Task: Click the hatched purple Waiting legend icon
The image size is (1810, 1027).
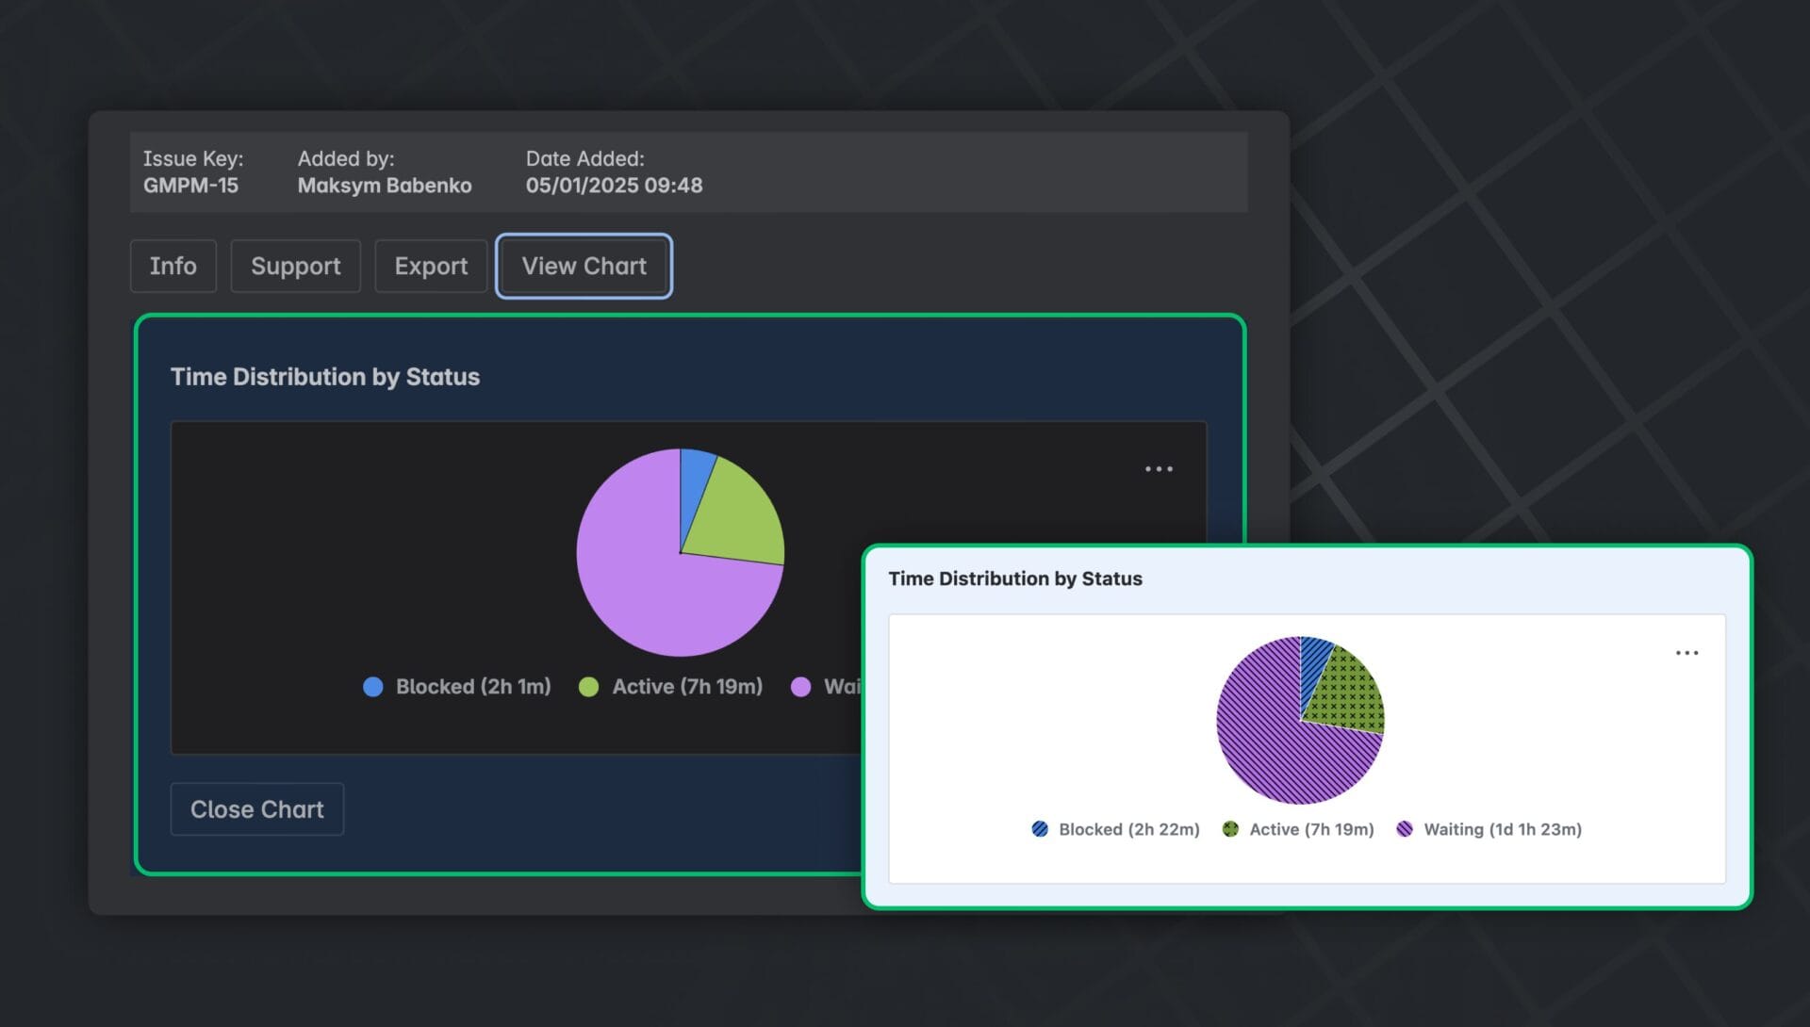Action: click(x=1405, y=829)
